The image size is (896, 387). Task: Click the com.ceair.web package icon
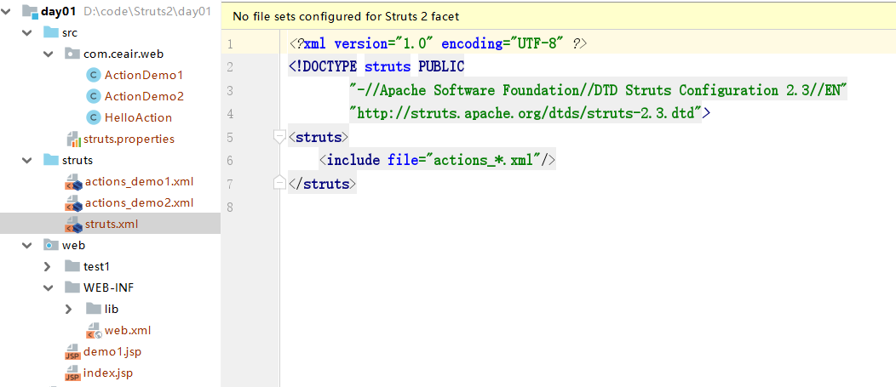pos(72,54)
